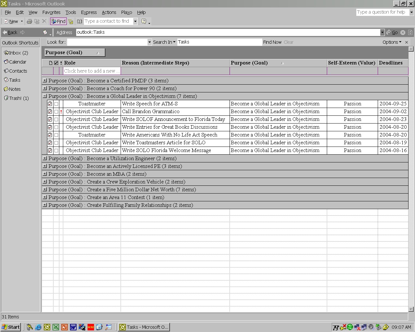Click the green dollar tray icon
The image size is (415, 332).
[350, 327]
